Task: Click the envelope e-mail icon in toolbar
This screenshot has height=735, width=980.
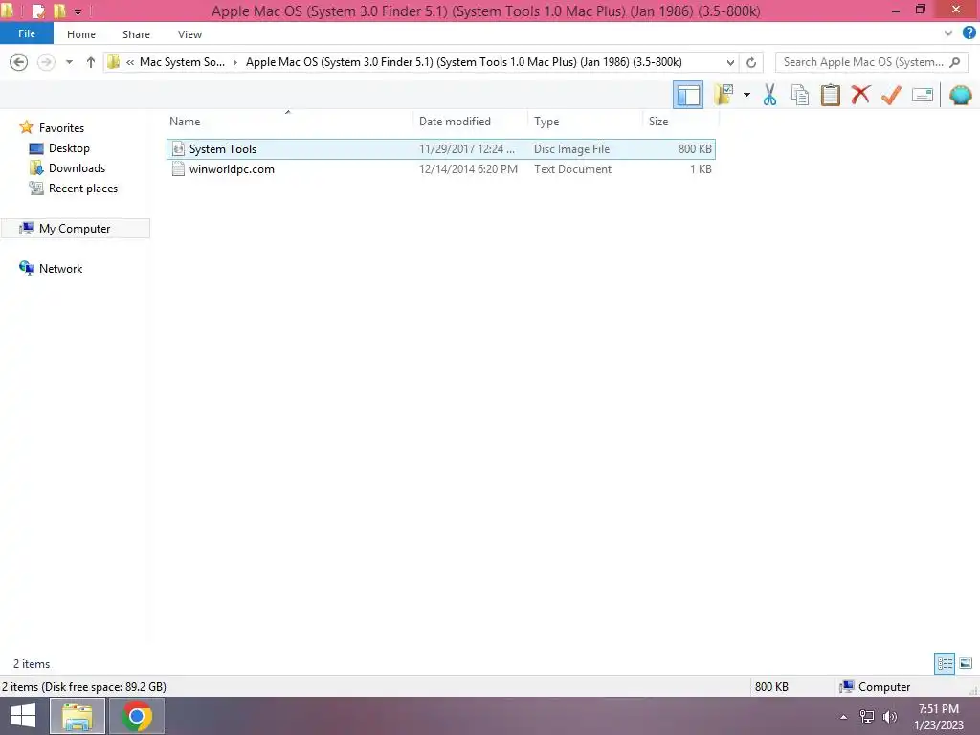Action: coord(923,95)
